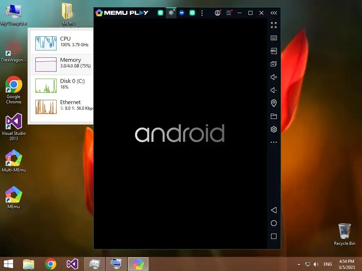This screenshot has height=271, width=362.
Task: Toggle MEmu fullscreen mode
Action: [x=274, y=25]
